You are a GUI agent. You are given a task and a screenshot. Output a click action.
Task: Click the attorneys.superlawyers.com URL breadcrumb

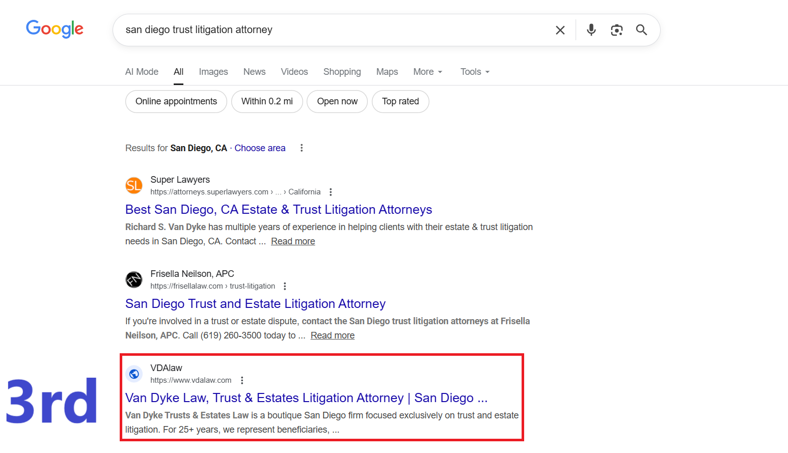click(x=235, y=192)
